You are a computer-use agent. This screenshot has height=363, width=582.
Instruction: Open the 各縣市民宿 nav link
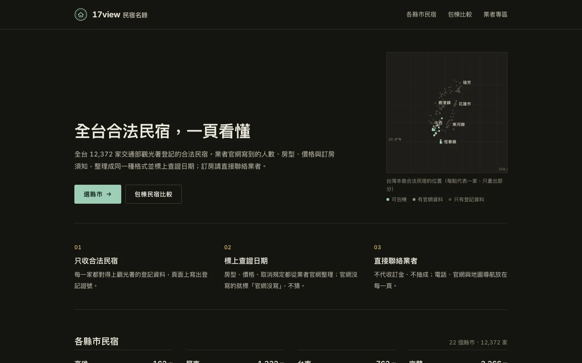[x=421, y=15]
